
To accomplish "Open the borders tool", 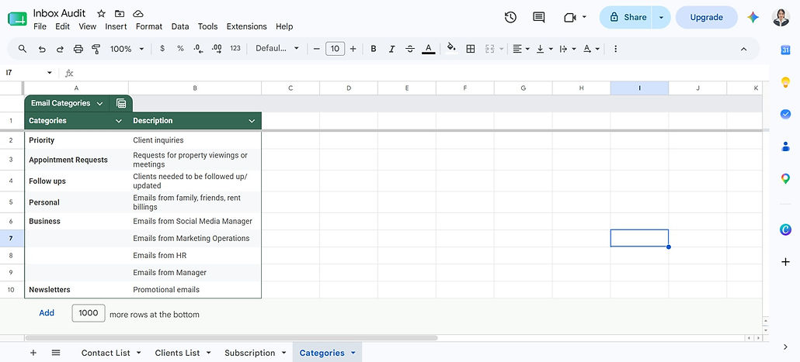I will point(471,49).
